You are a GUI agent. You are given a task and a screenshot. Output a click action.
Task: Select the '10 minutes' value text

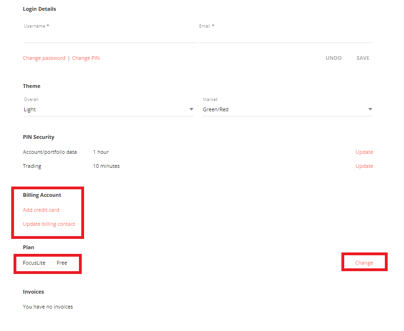point(106,166)
